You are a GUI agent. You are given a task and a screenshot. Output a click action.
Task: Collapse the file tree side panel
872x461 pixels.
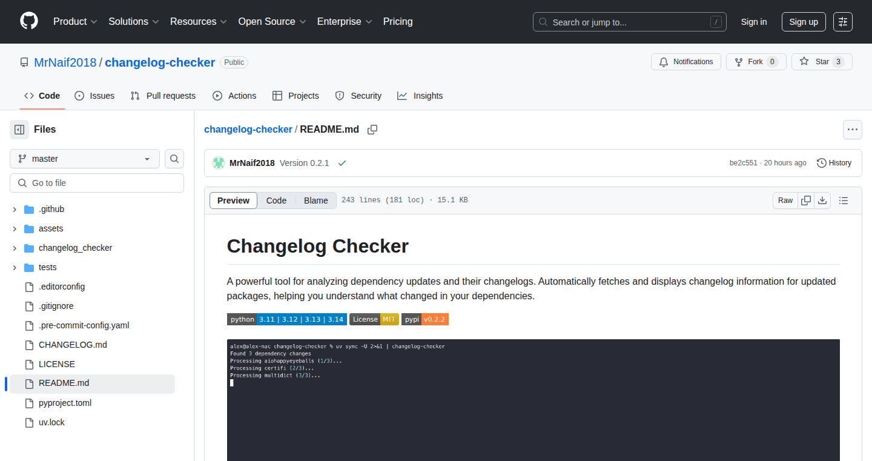coord(19,130)
